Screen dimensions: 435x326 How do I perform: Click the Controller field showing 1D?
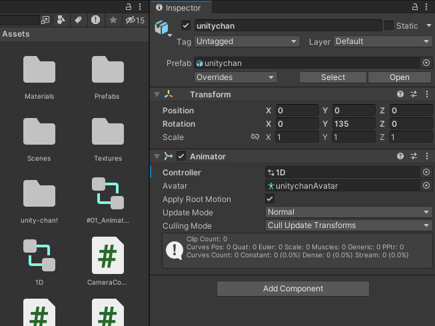[x=343, y=173]
